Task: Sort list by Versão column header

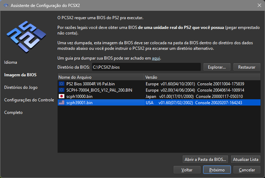Action: 202,77
